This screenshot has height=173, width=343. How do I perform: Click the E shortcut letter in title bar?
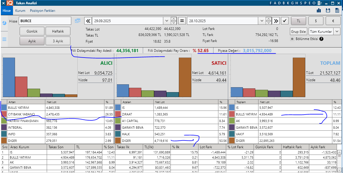click(x=310, y=3)
